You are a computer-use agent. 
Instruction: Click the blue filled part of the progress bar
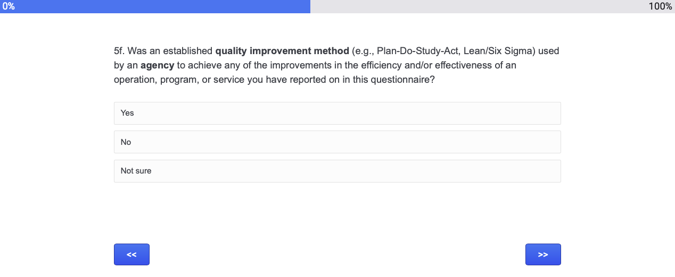[160, 6]
